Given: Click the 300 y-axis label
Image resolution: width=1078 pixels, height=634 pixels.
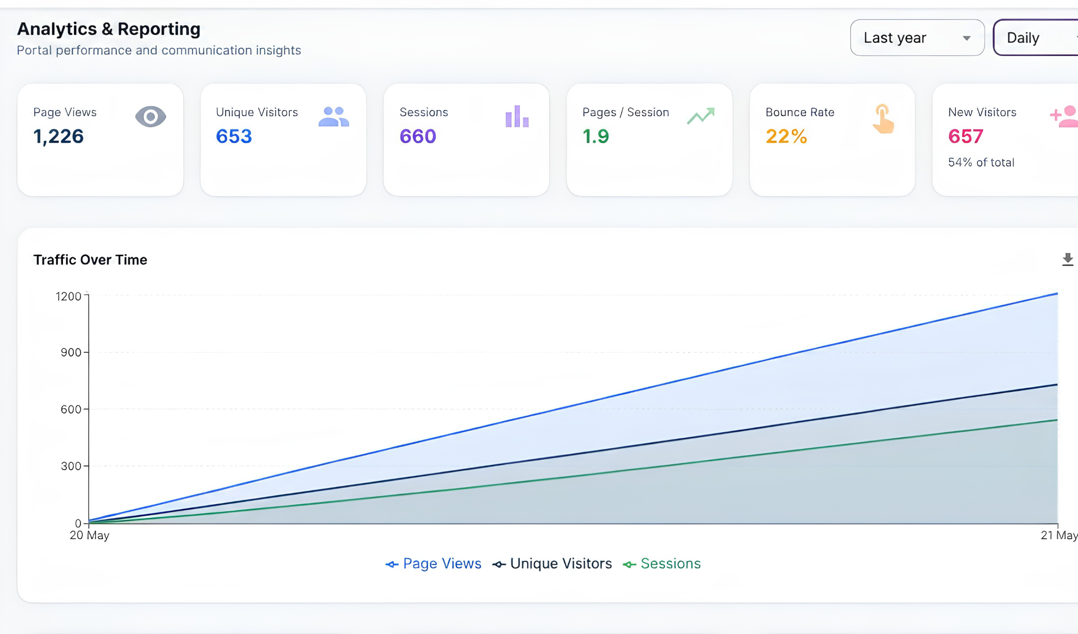Looking at the screenshot, I should pos(71,466).
